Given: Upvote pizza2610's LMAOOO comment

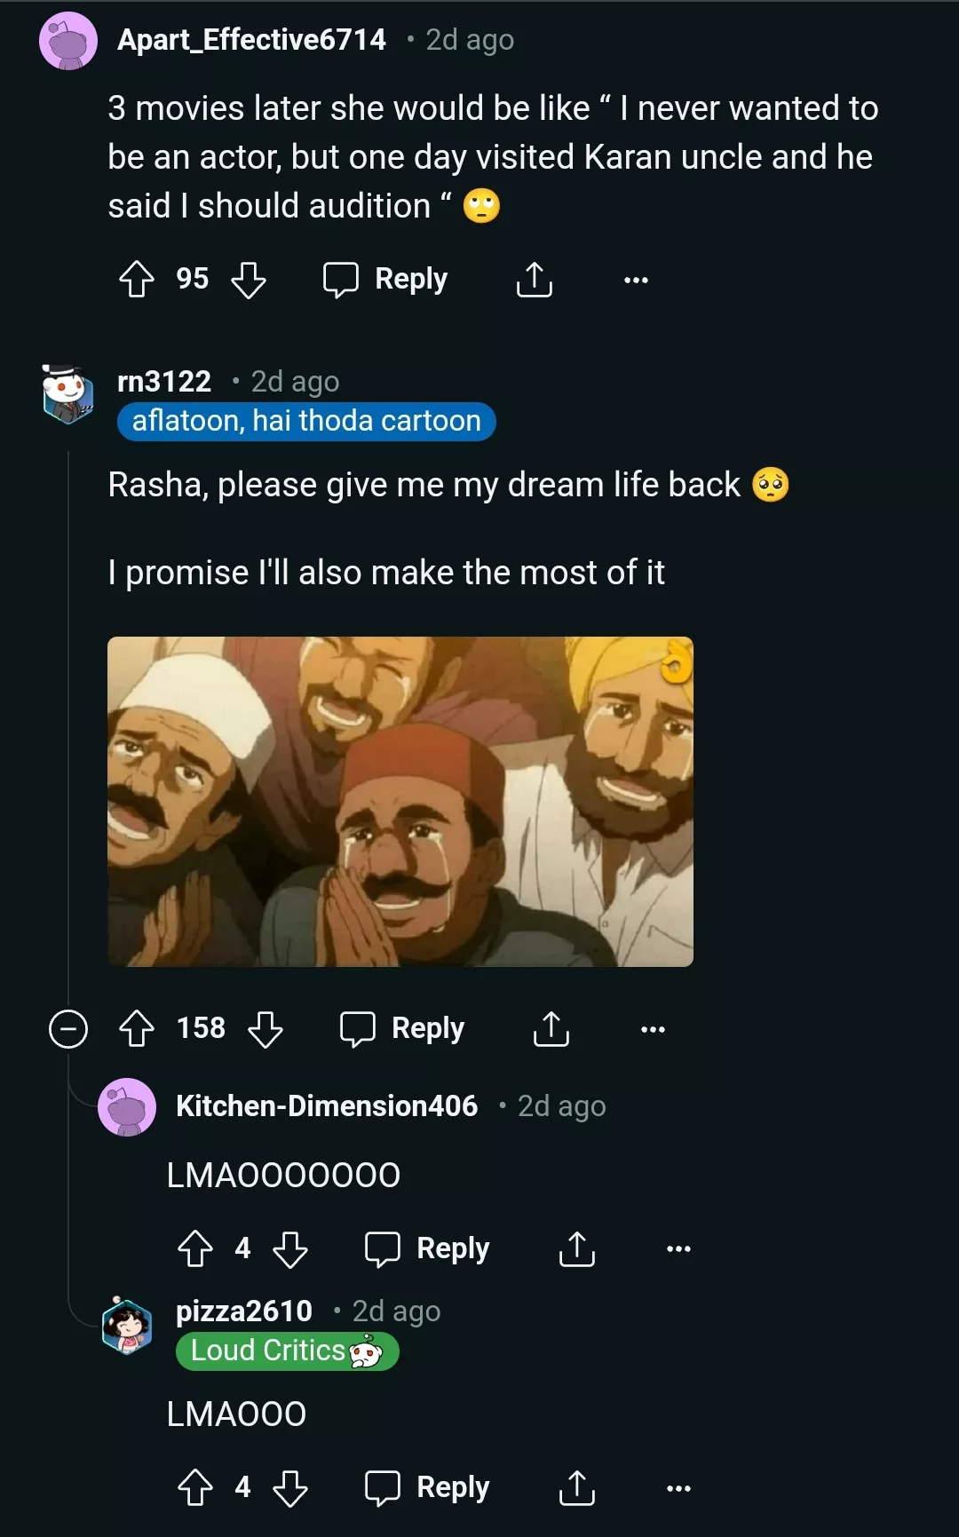Looking at the screenshot, I should pyautogui.click(x=195, y=1487).
